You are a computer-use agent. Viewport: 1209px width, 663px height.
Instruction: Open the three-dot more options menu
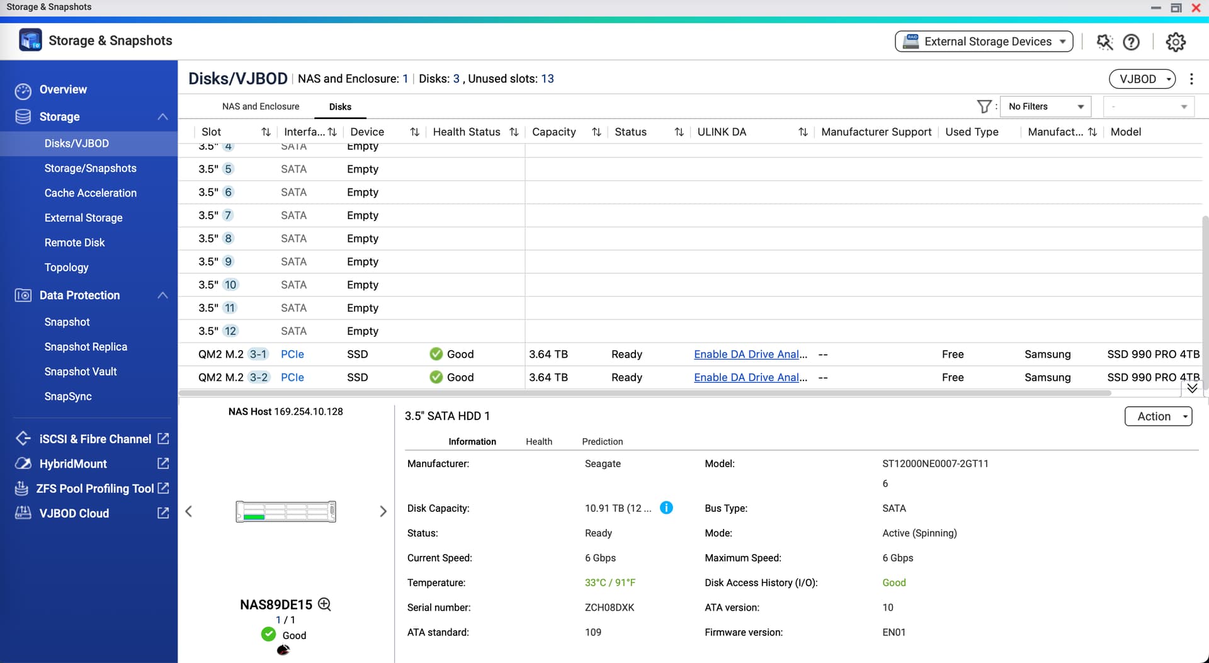[1191, 79]
